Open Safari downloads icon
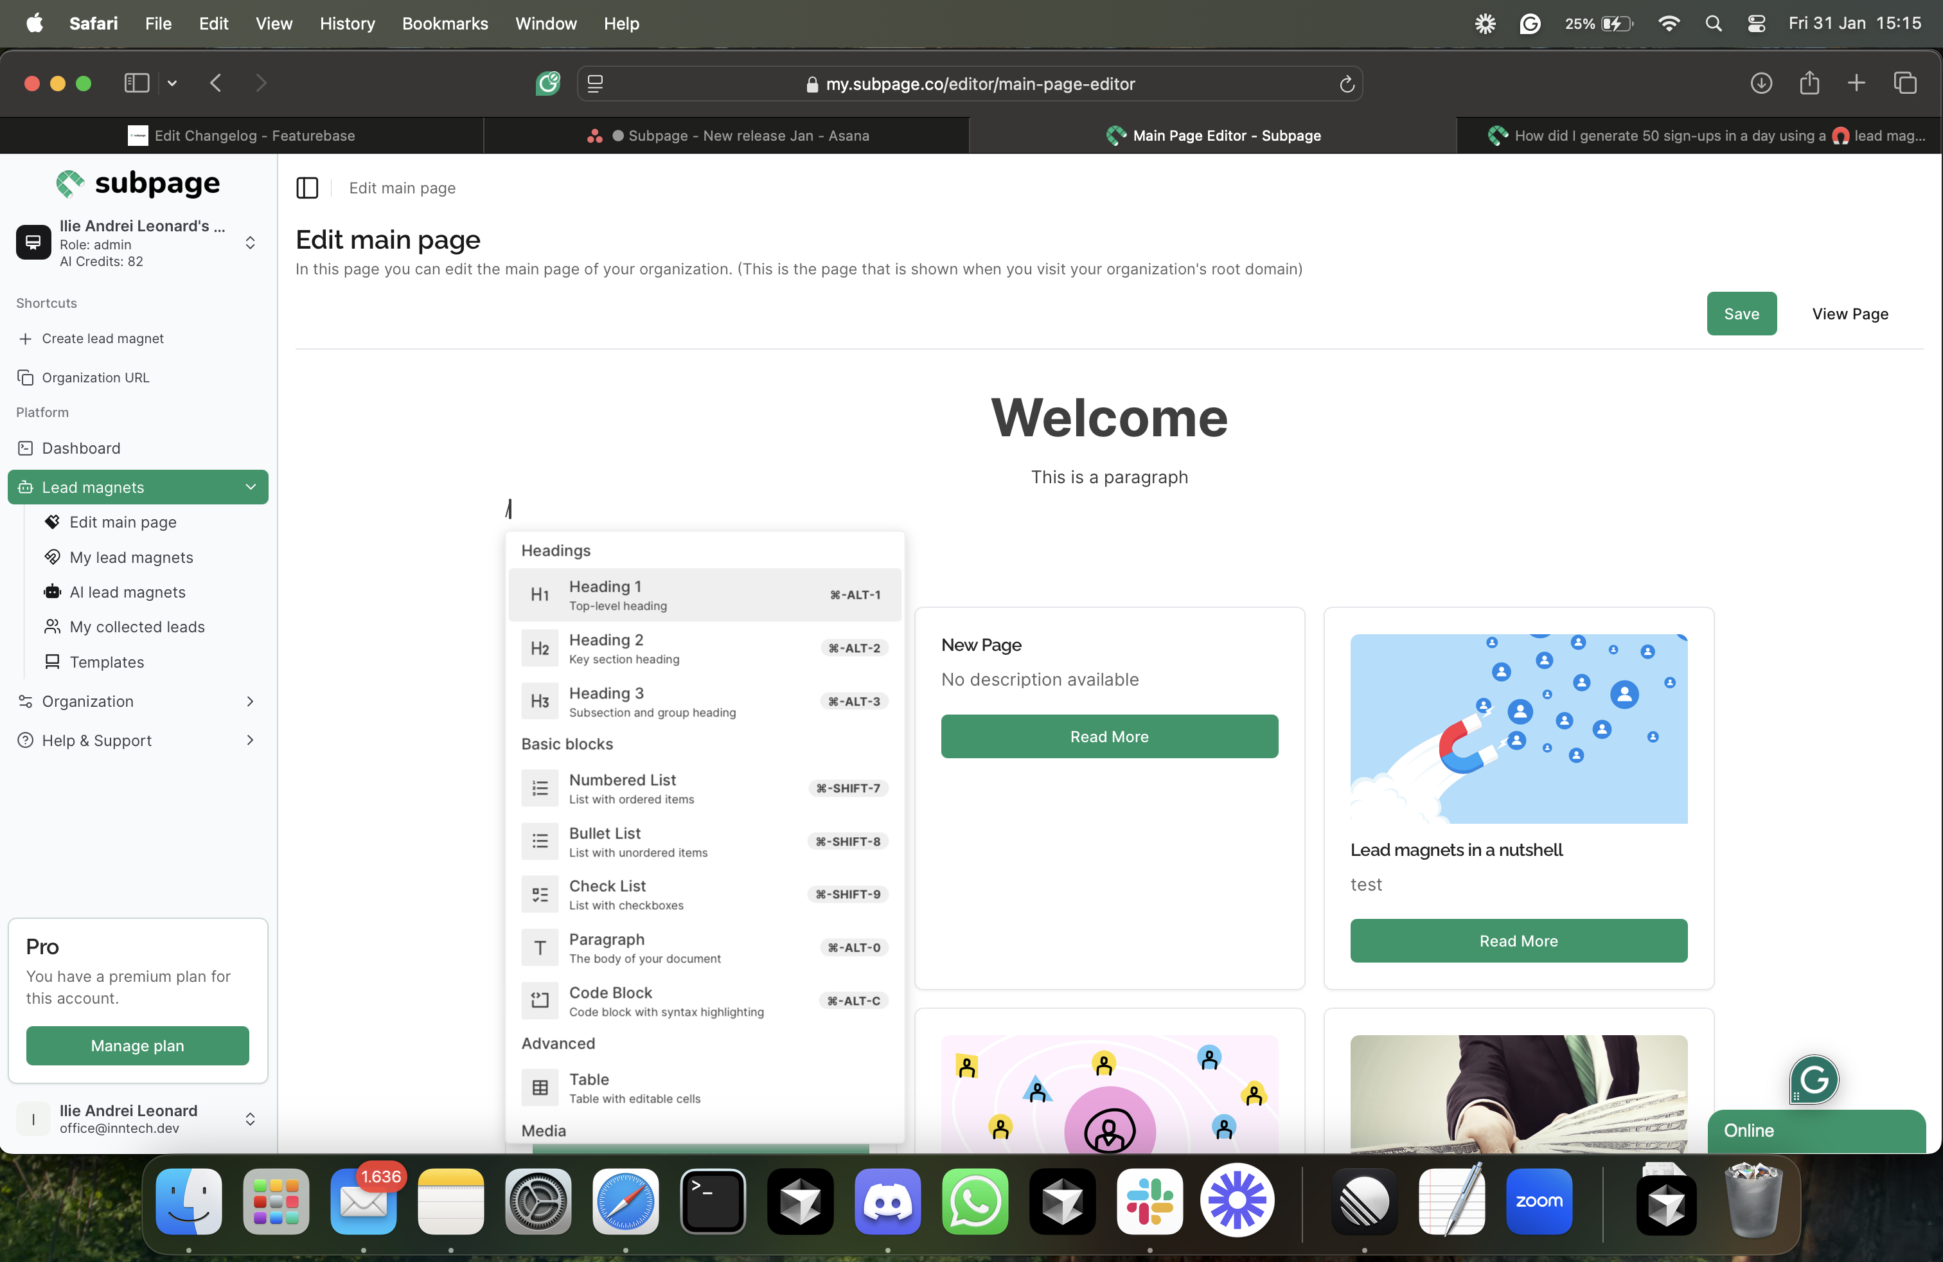This screenshot has height=1262, width=1943. point(1761,84)
